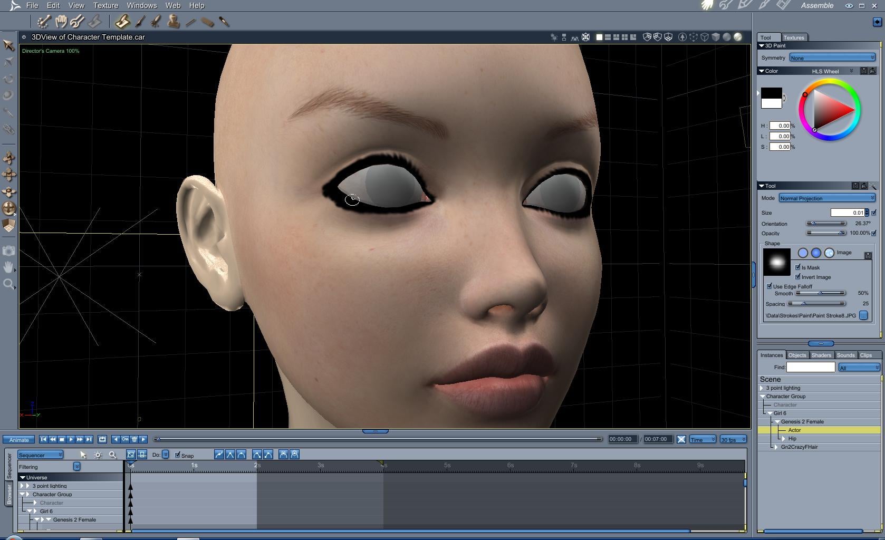885x540 pixels.
Task: Open the Symmetry dropdown
Action: click(832, 58)
